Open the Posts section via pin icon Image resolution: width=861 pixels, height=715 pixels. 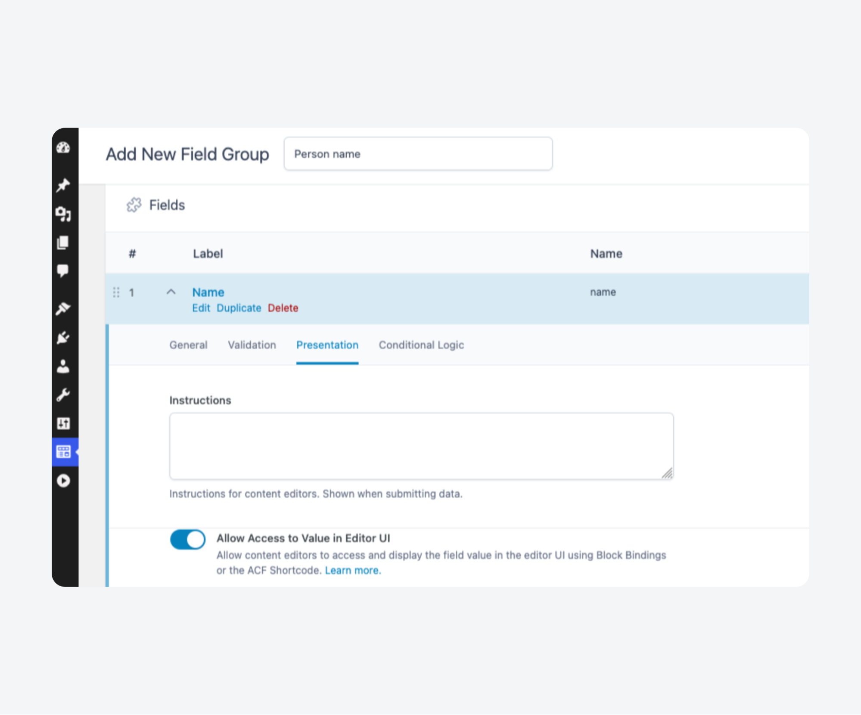pos(64,186)
